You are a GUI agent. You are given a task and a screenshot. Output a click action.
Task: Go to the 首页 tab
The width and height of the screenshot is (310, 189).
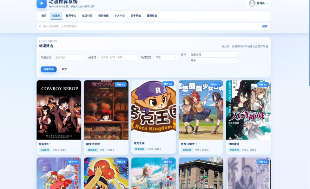[44, 16]
